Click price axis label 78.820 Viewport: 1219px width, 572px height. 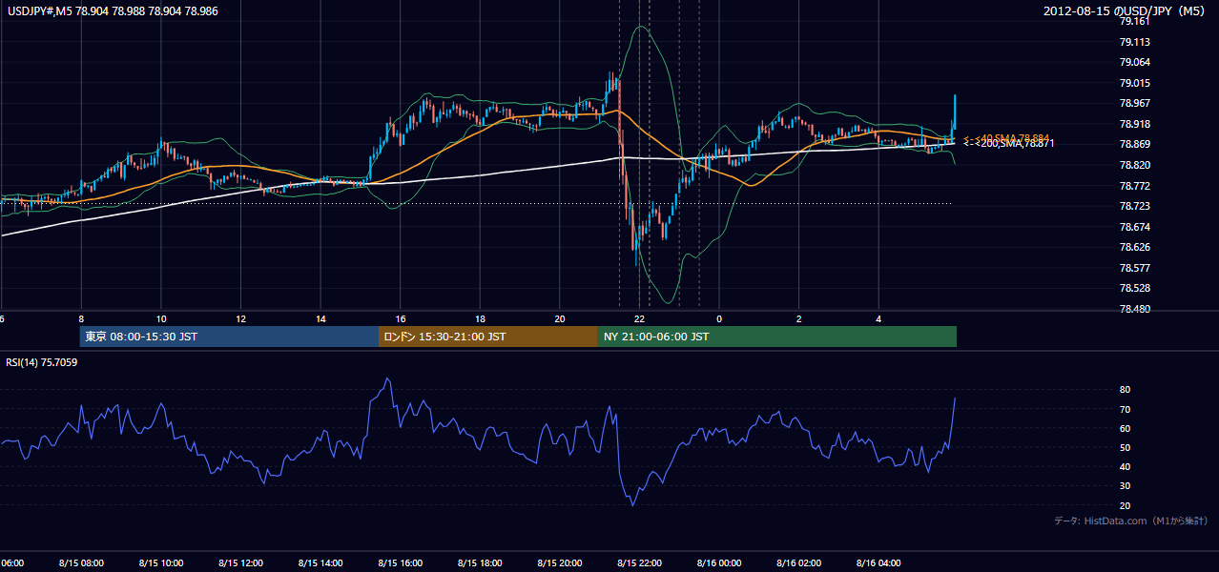pyautogui.click(x=1134, y=165)
